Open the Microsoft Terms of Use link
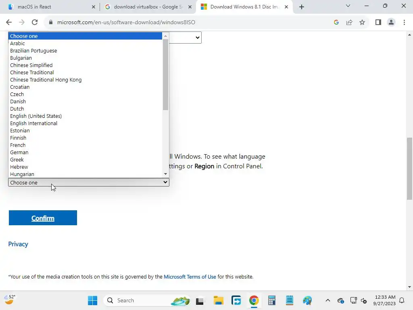The image size is (413, 310). click(x=190, y=277)
